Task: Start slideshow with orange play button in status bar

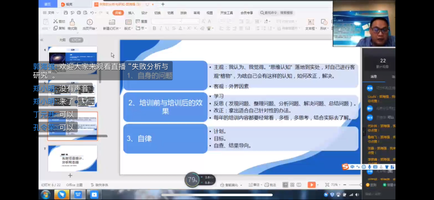Action: click(311, 185)
